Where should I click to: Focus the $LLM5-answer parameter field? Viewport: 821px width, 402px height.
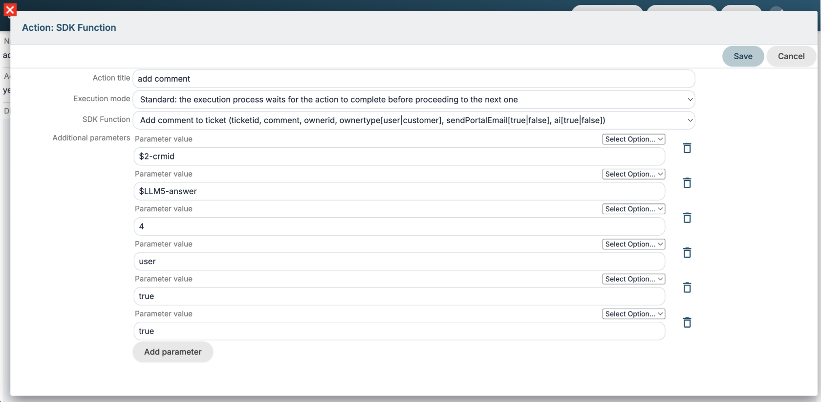[x=399, y=191]
